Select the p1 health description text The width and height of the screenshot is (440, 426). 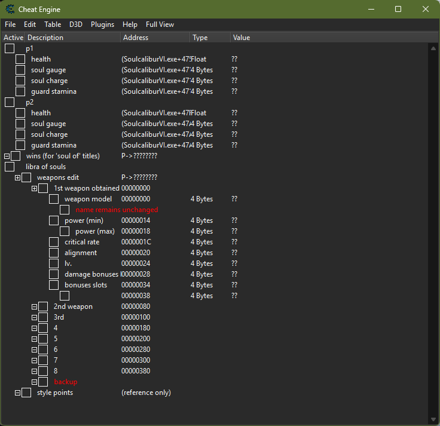pyautogui.click(x=41, y=59)
